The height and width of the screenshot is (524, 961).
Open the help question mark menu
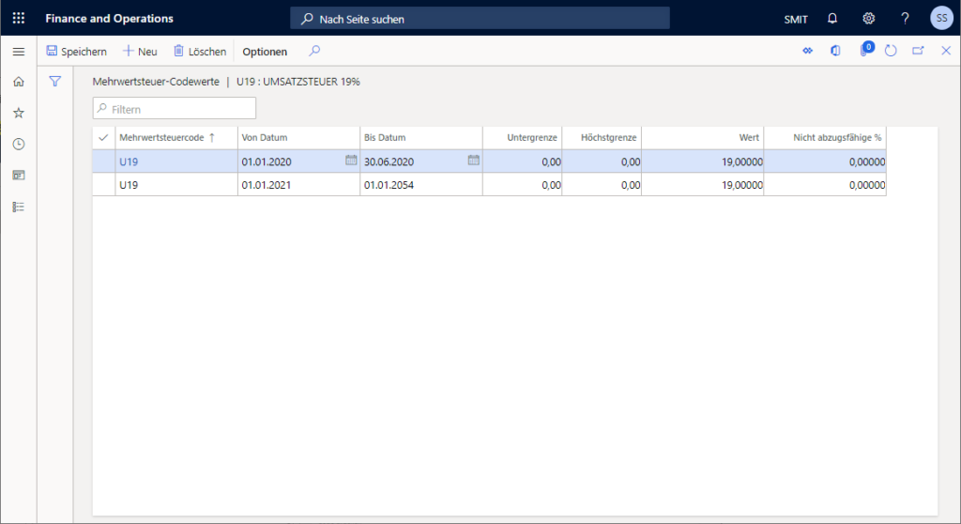point(905,19)
